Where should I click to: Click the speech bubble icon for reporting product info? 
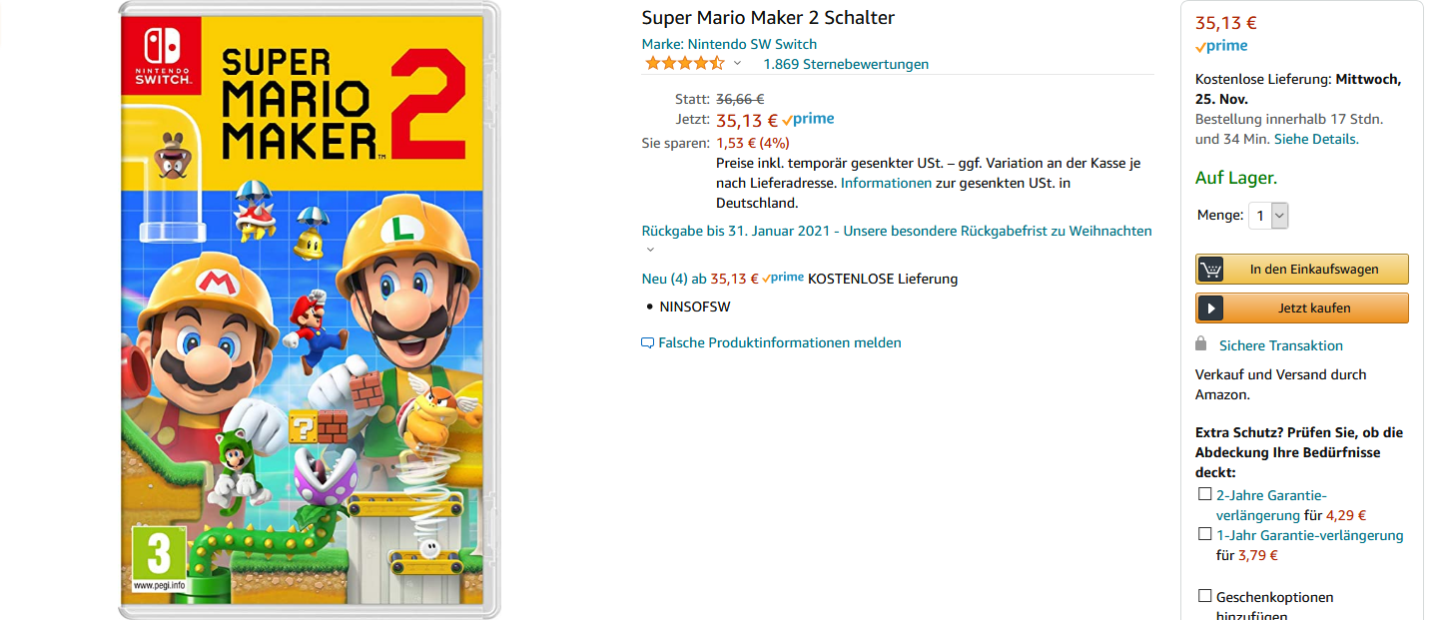pyautogui.click(x=647, y=343)
